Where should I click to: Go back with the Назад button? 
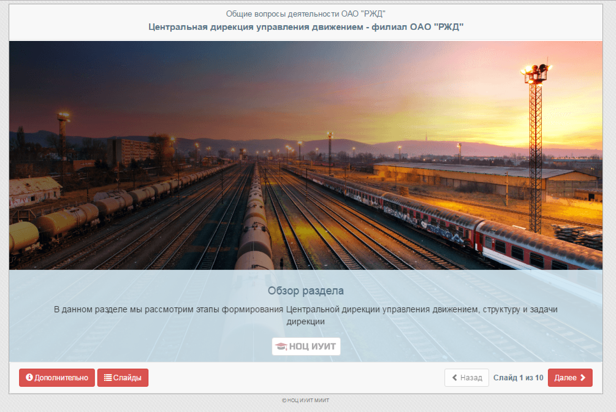click(x=467, y=378)
